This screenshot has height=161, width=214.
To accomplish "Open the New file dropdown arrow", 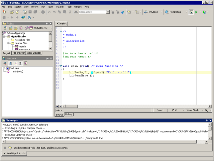I will tap(8, 12).
